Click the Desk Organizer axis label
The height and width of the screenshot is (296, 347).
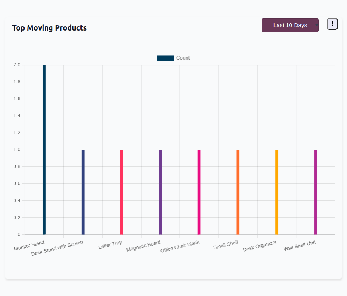pos(260,246)
